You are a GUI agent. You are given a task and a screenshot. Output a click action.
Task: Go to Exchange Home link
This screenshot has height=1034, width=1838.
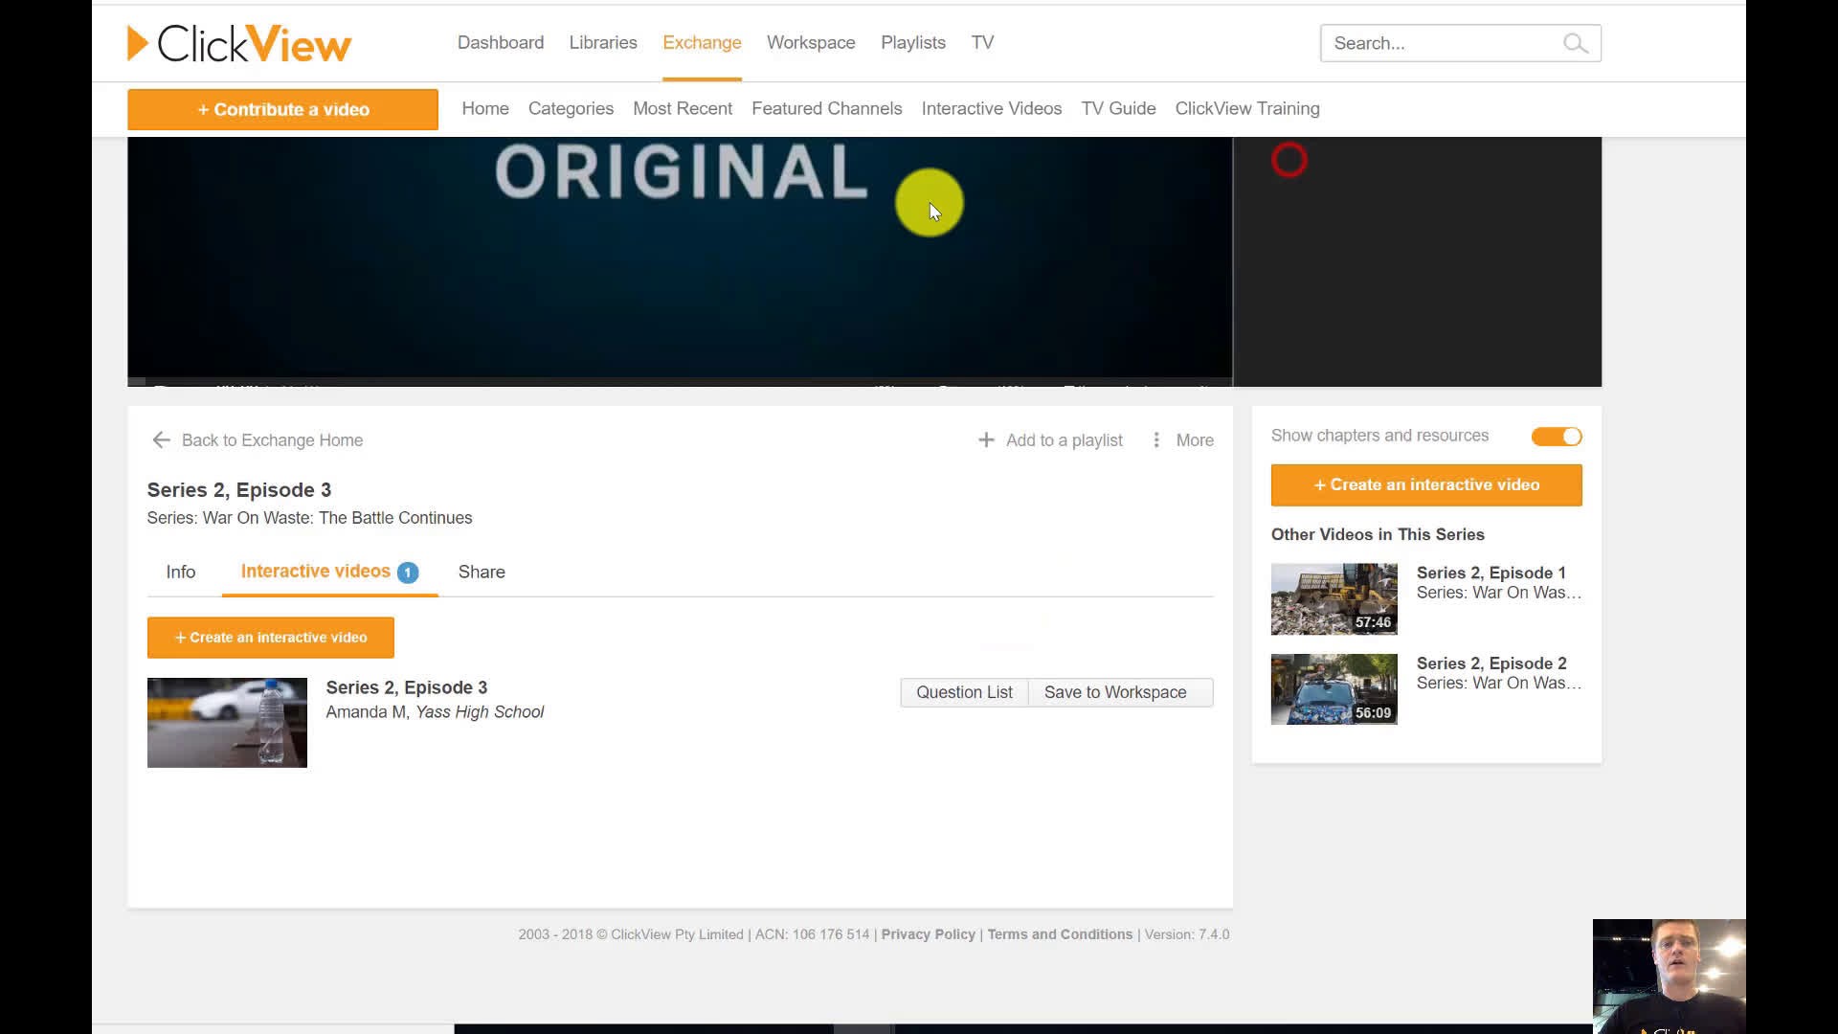tap(485, 108)
